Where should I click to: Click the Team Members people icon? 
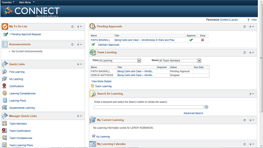(x=5, y=123)
